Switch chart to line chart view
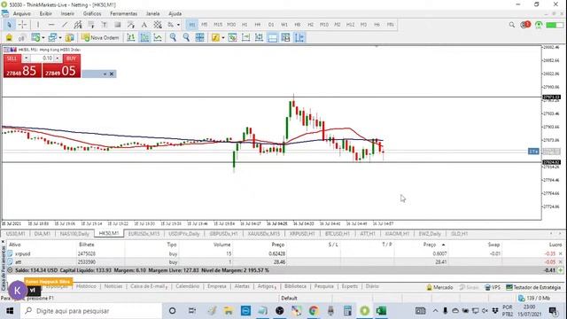Viewport: 567px width, 319px height. pos(158,37)
